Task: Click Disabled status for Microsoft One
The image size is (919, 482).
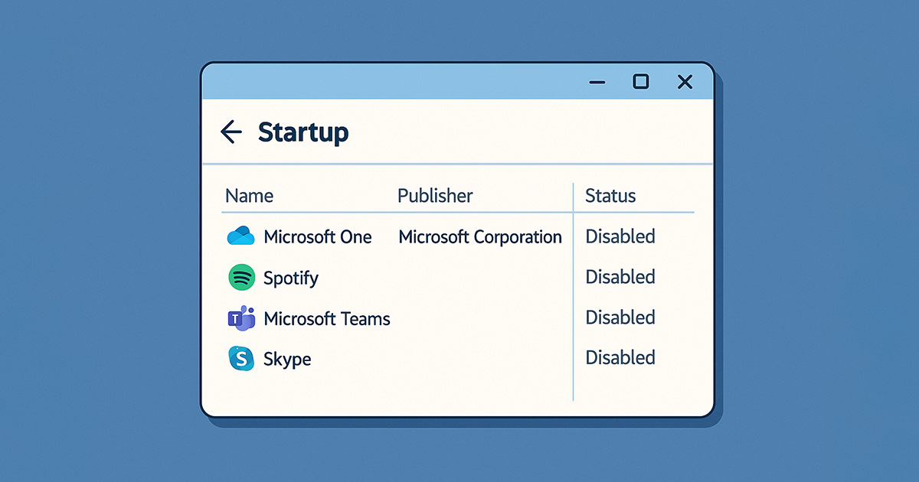Action: [x=620, y=236]
